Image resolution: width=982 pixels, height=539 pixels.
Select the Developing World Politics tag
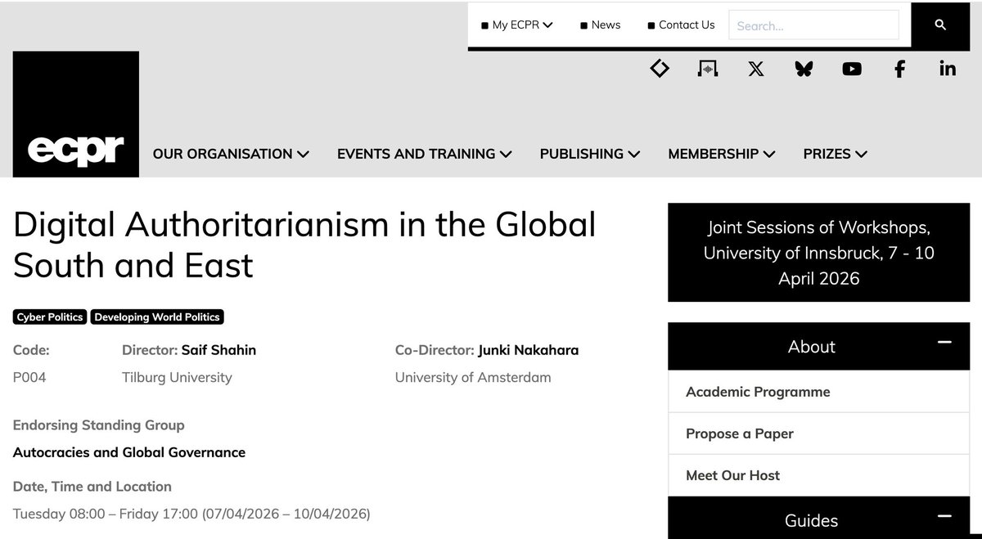[156, 317]
